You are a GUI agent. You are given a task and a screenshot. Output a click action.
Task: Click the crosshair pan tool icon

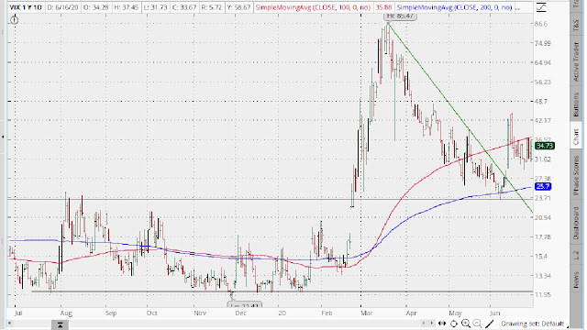tap(454, 324)
